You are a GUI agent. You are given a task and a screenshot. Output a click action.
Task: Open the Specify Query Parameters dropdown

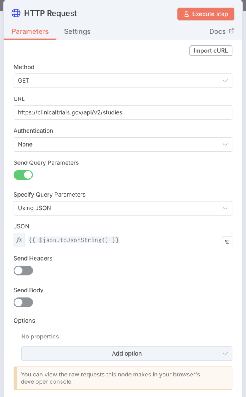coord(123,208)
